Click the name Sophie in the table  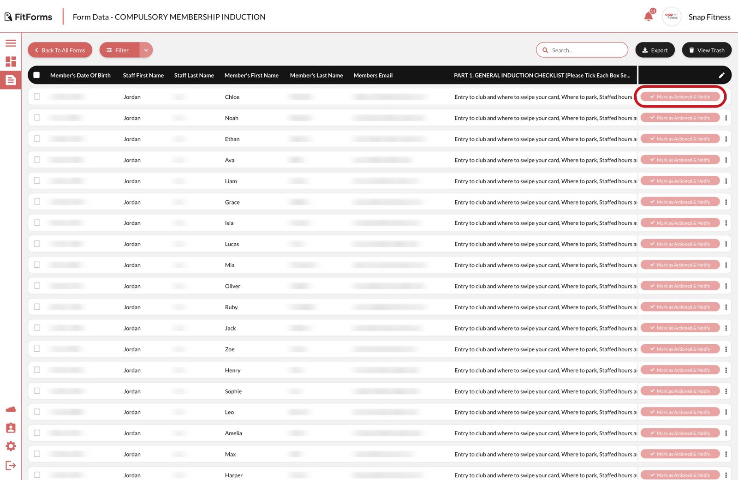(233, 391)
